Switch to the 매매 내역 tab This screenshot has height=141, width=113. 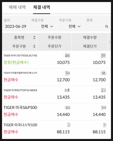click(17, 7)
